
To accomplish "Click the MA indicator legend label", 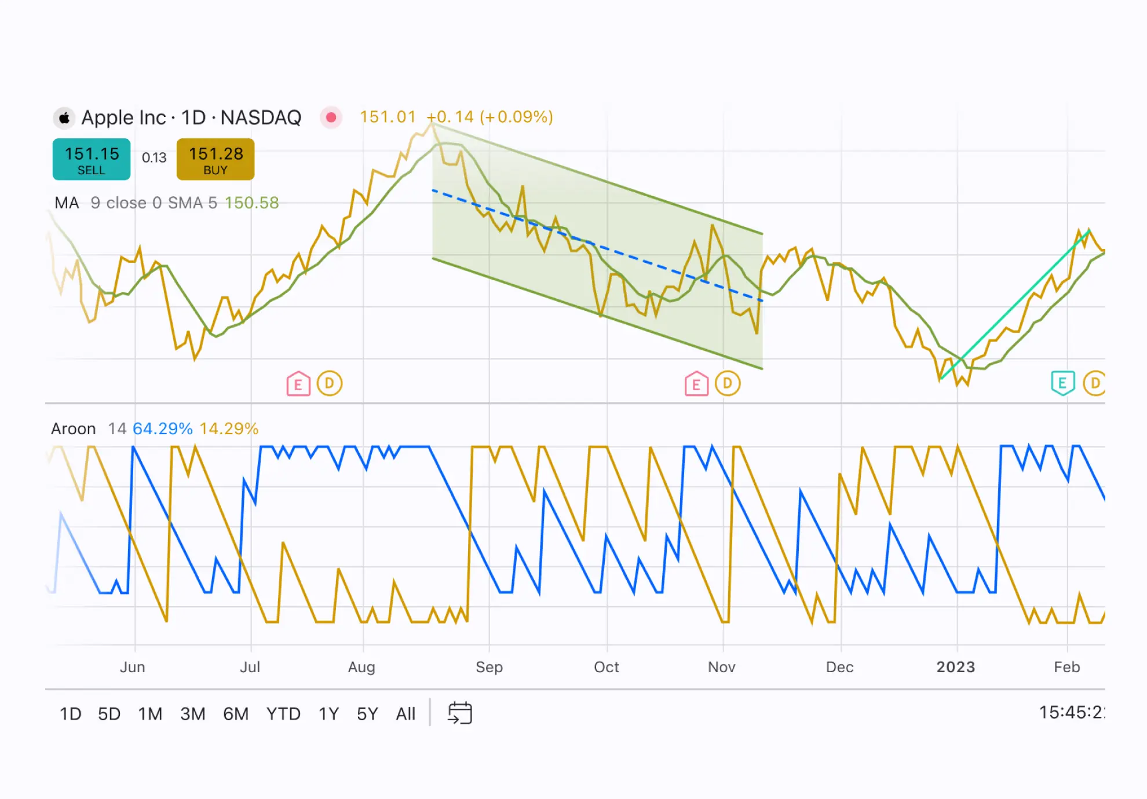I will point(67,203).
